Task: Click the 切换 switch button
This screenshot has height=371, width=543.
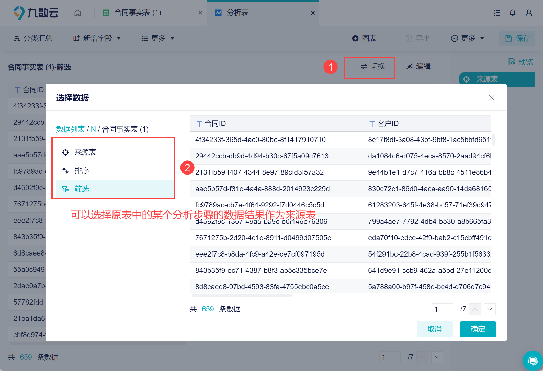Action: (x=372, y=66)
